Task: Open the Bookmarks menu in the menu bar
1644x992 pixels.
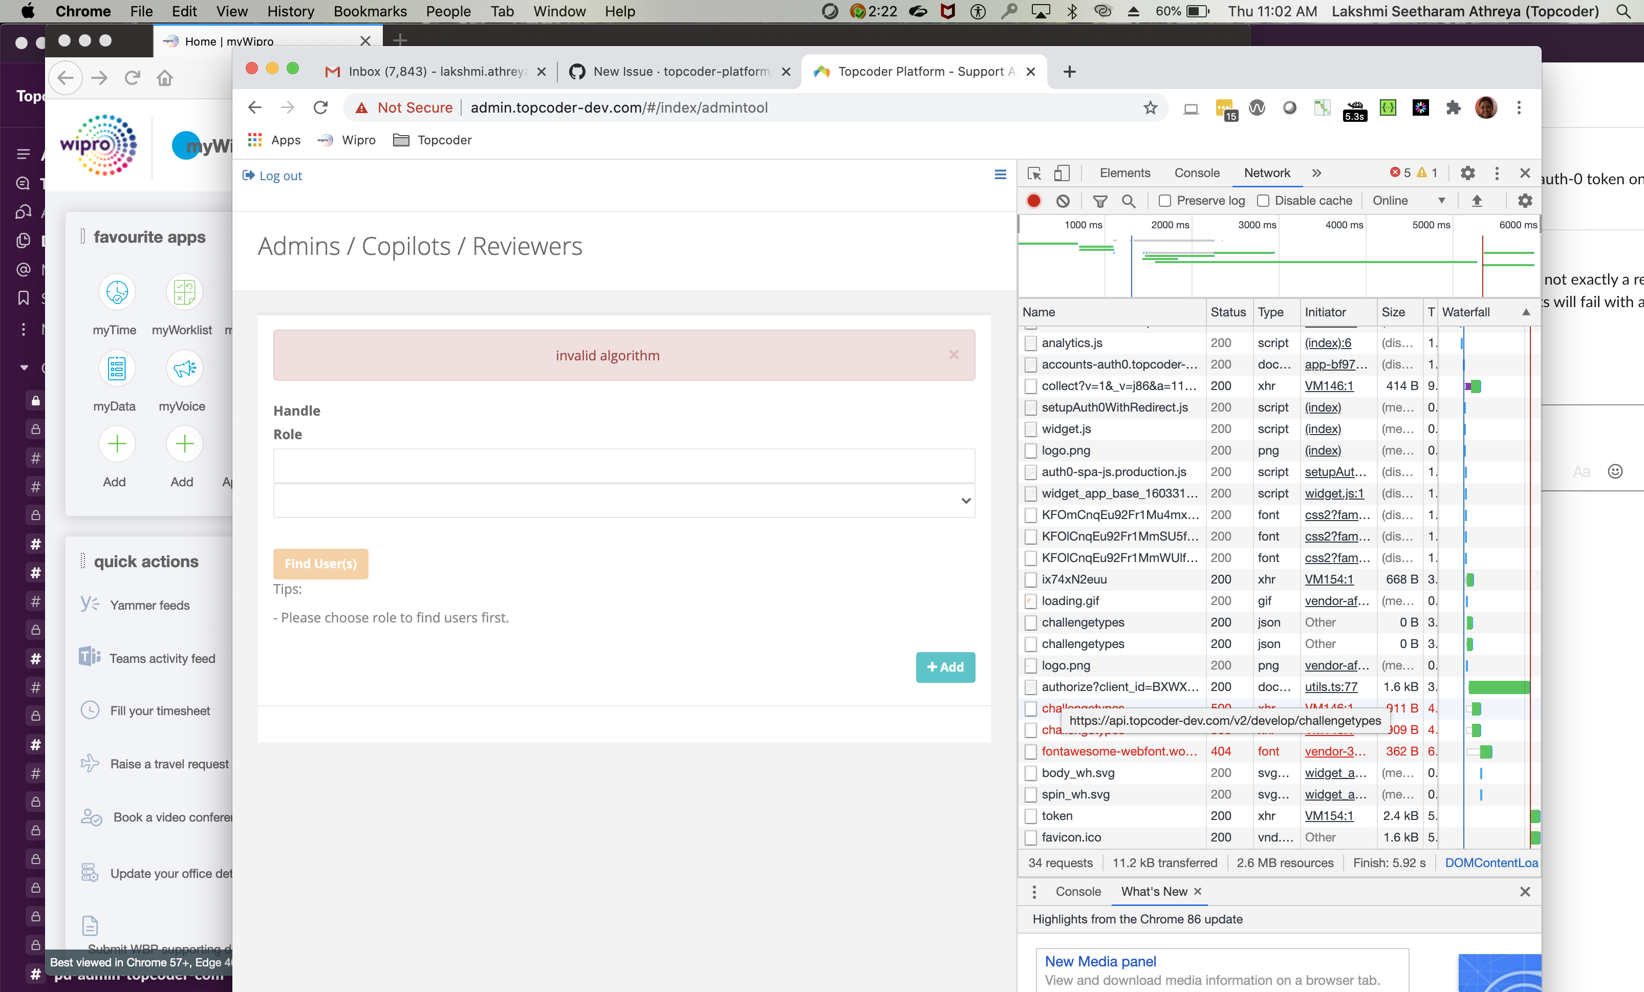Action: tap(370, 11)
